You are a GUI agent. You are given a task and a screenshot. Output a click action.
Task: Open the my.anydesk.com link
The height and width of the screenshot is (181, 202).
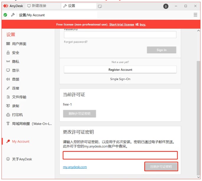pyautogui.click(x=75, y=167)
